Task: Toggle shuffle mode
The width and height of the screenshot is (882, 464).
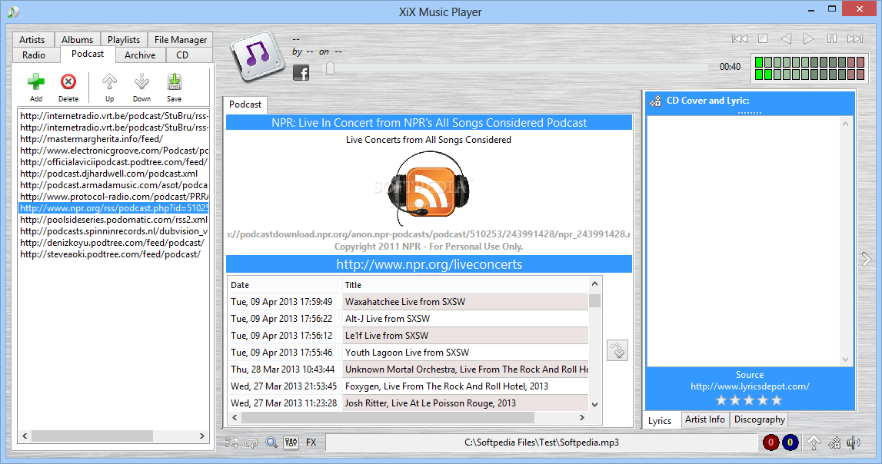Action: tap(231, 442)
